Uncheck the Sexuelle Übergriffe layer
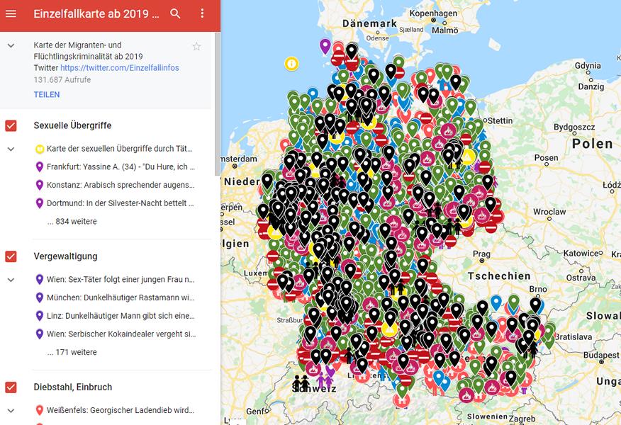Viewport: 621px width, 425px height. point(11,126)
